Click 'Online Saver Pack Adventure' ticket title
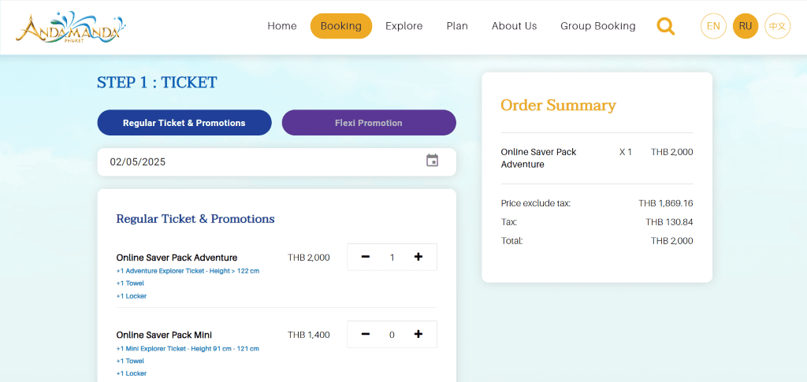This screenshot has width=807, height=382. [177, 258]
